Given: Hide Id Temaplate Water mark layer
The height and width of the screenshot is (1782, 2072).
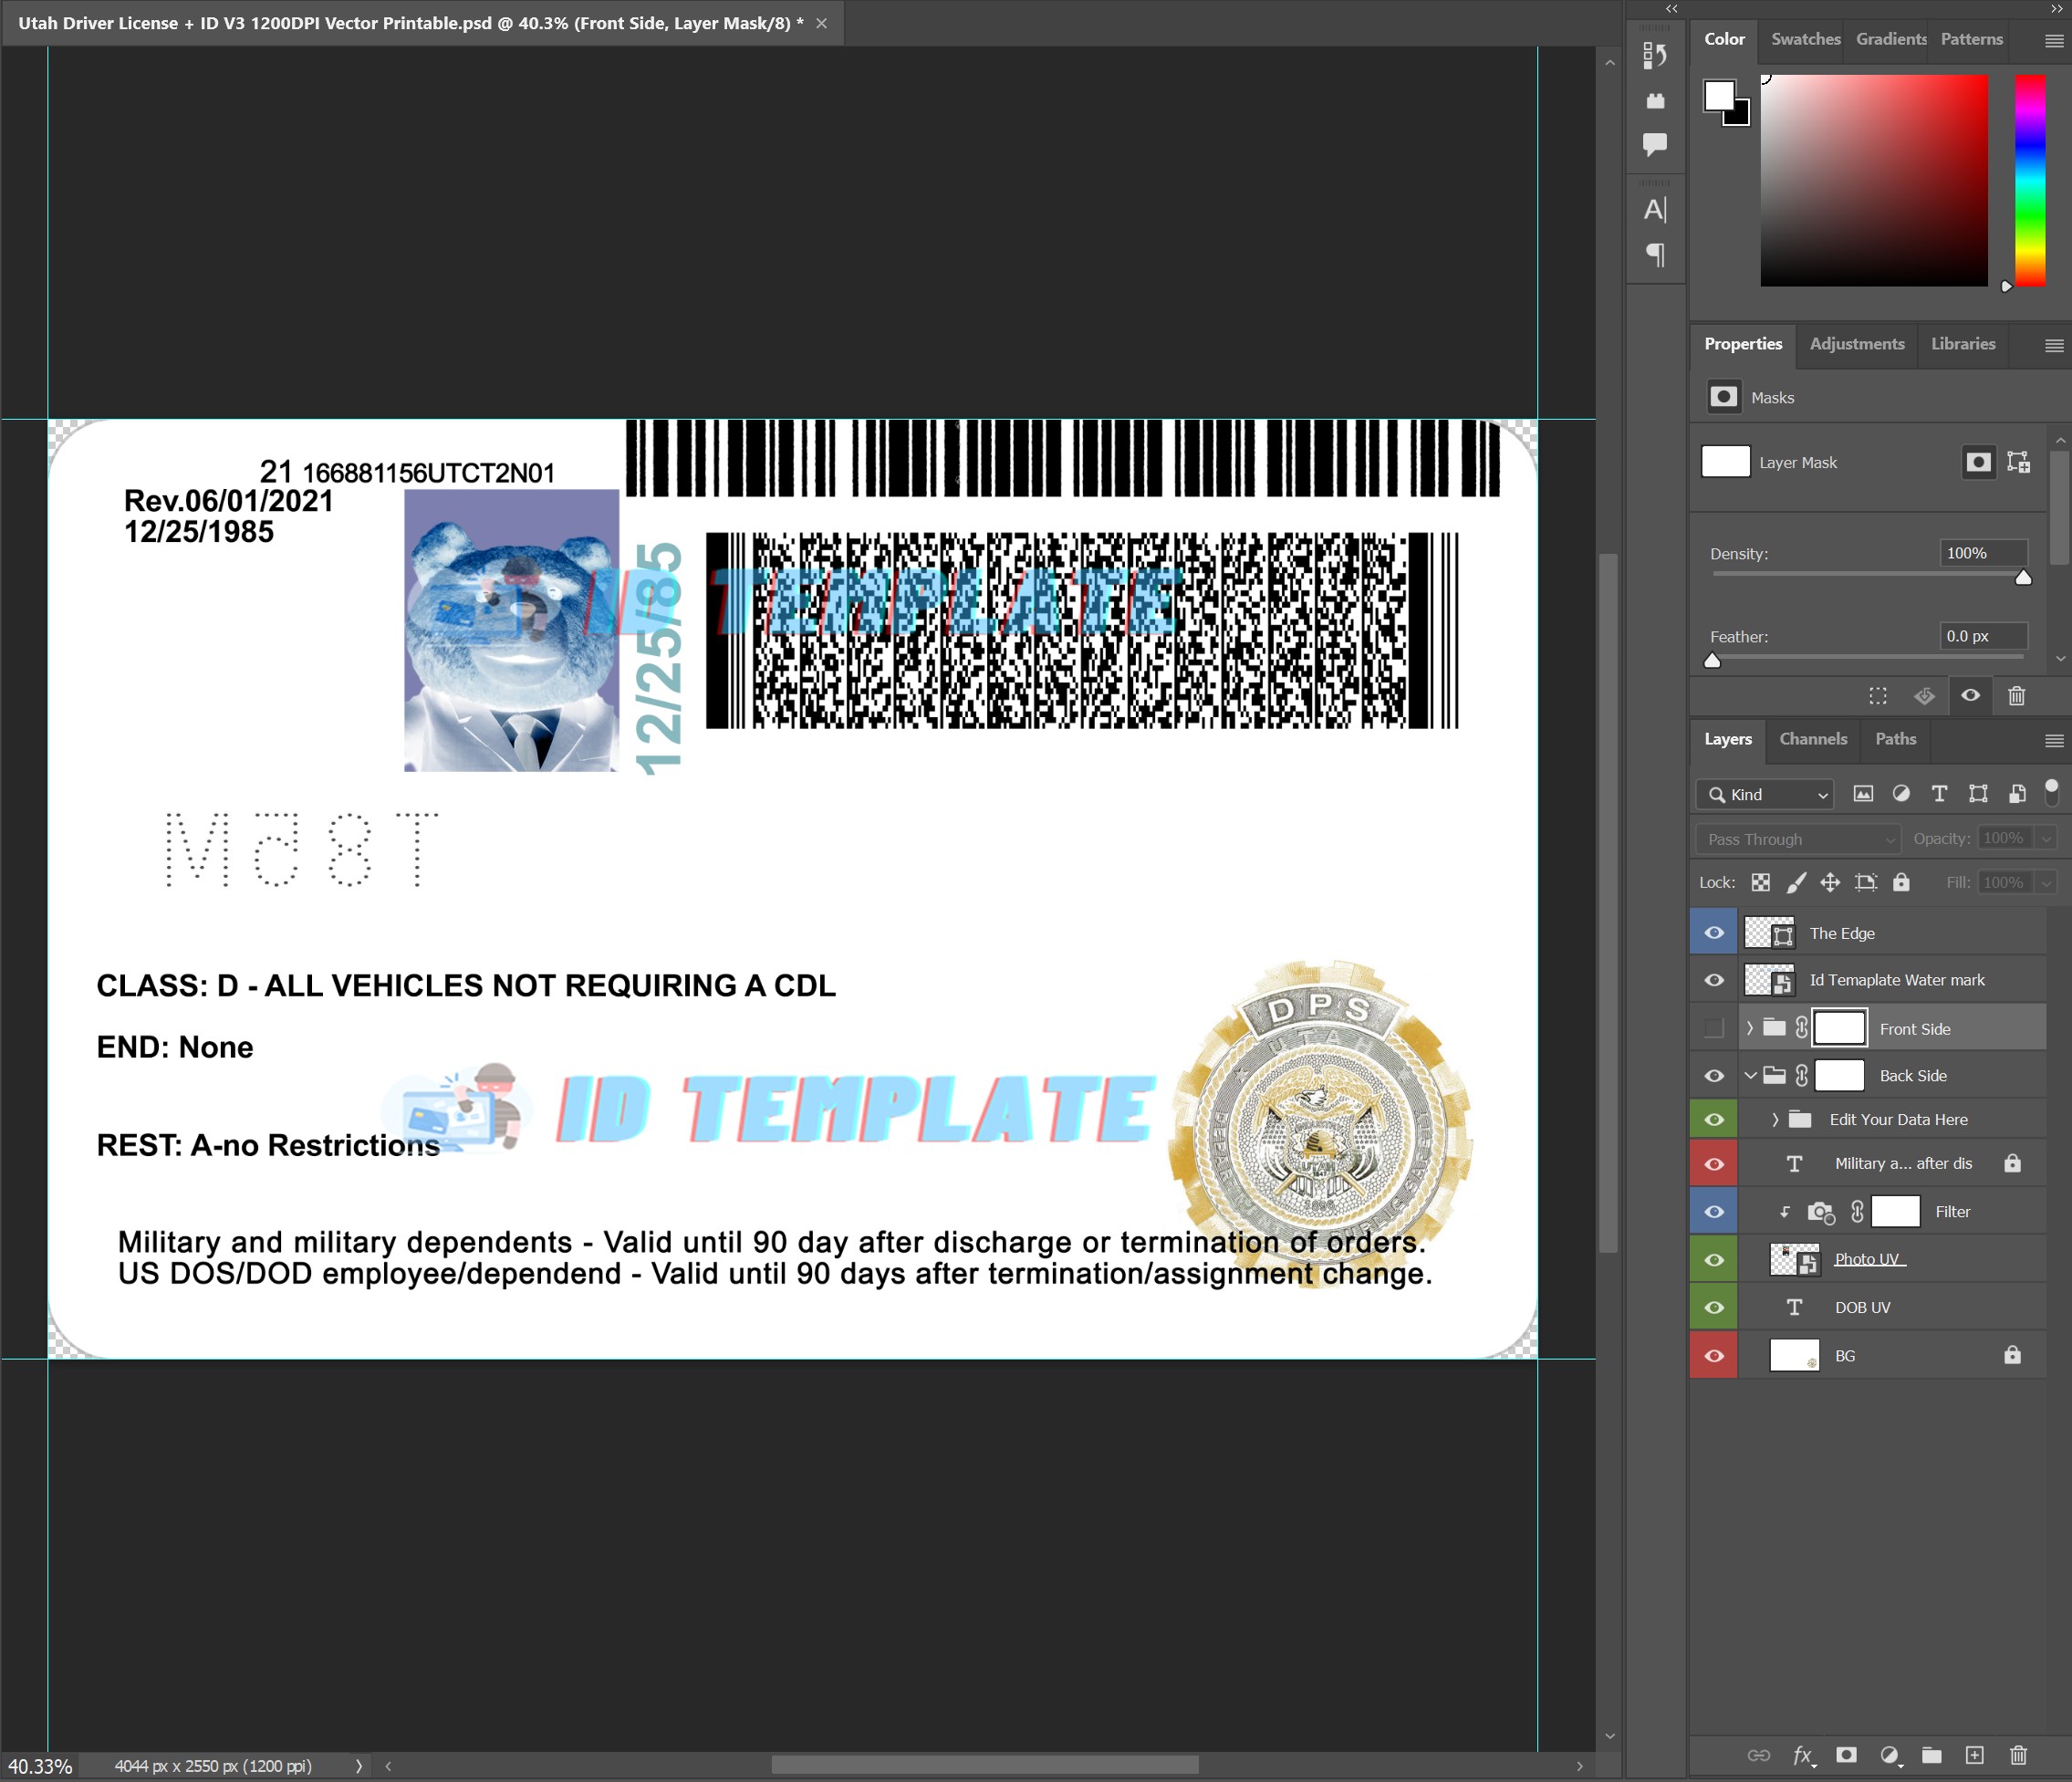Looking at the screenshot, I should coord(1714,980).
